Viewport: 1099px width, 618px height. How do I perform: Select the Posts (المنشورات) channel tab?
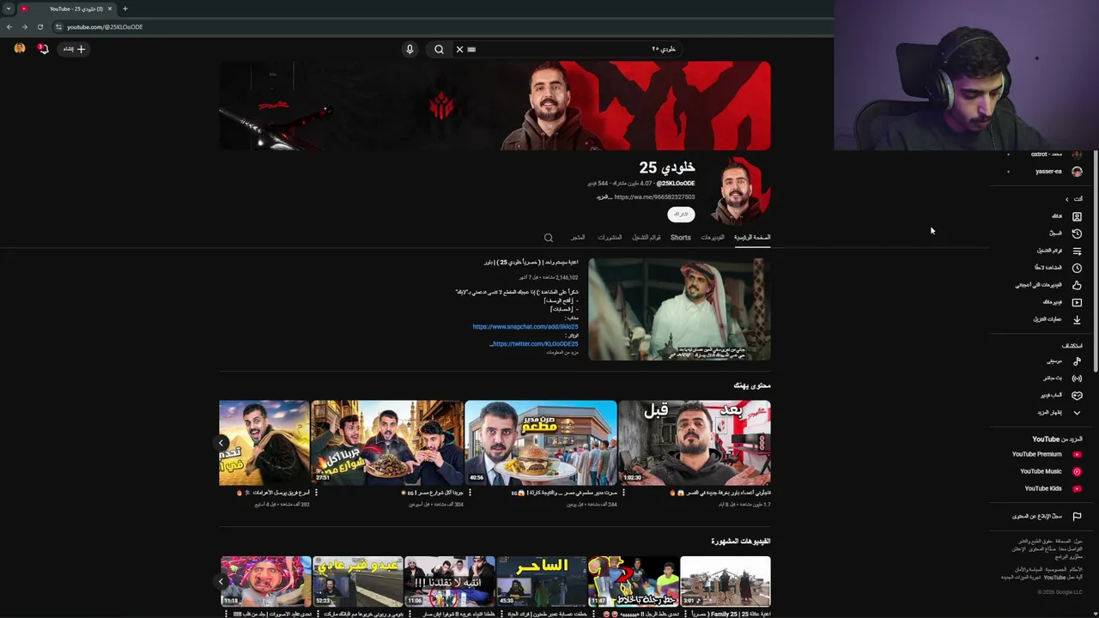point(610,238)
